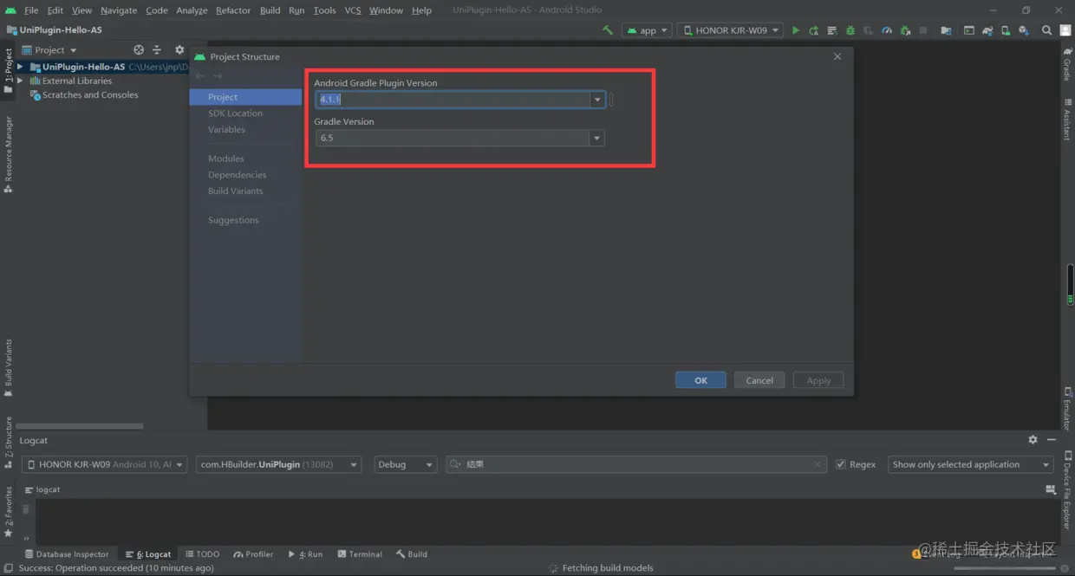The height and width of the screenshot is (576, 1075).
Task: Select Suggestions in Project Structure sidebar
Action: tap(233, 220)
